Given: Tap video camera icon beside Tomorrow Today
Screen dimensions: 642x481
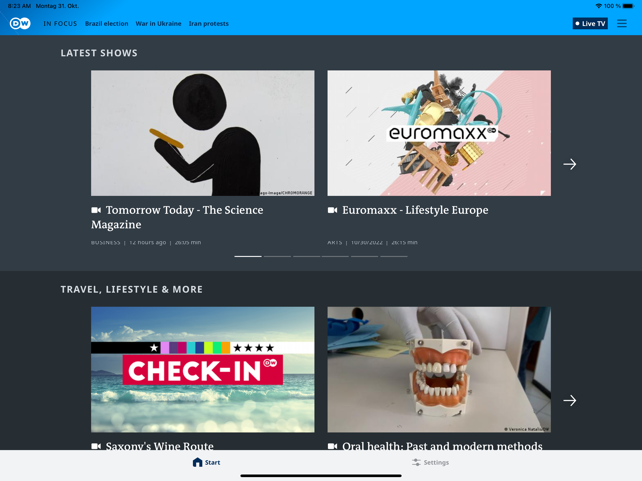Looking at the screenshot, I should click(96, 210).
